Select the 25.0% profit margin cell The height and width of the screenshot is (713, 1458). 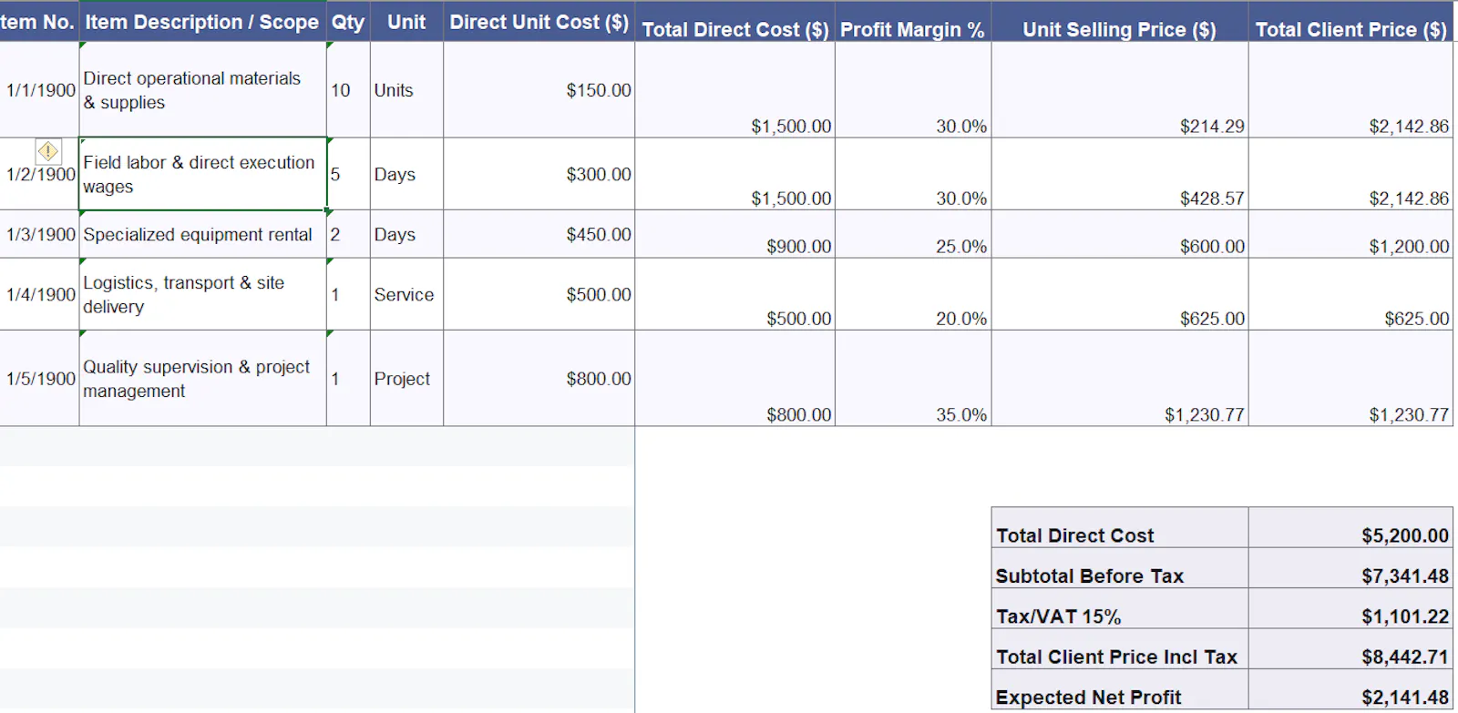(x=913, y=234)
